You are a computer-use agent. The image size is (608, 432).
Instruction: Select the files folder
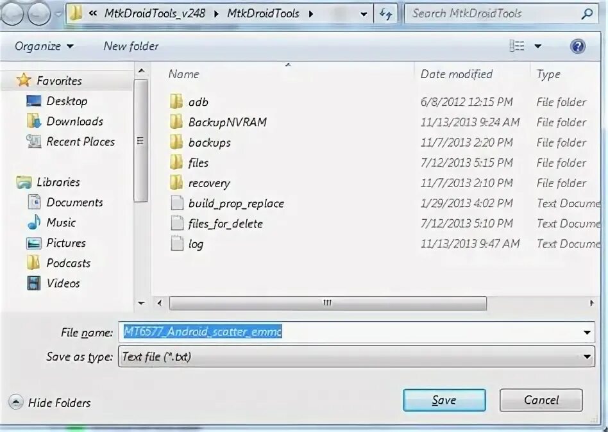198,163
